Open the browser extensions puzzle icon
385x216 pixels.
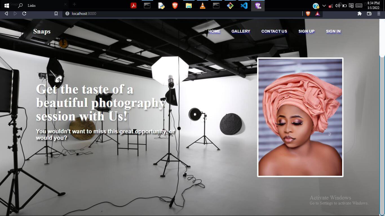(x=360, y=13)
